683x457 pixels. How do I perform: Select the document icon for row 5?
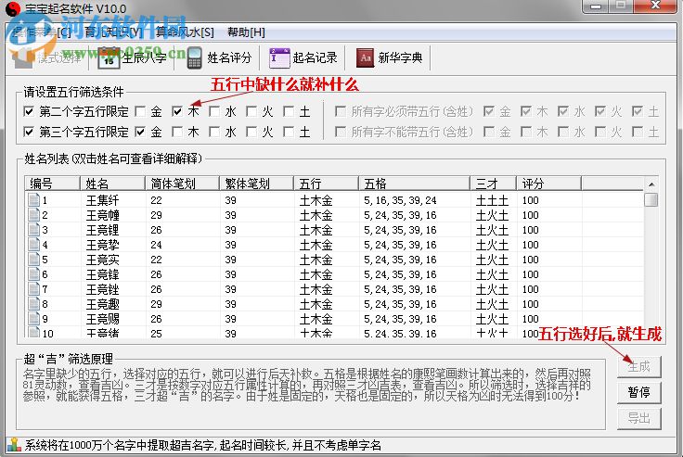click(33, 259)
